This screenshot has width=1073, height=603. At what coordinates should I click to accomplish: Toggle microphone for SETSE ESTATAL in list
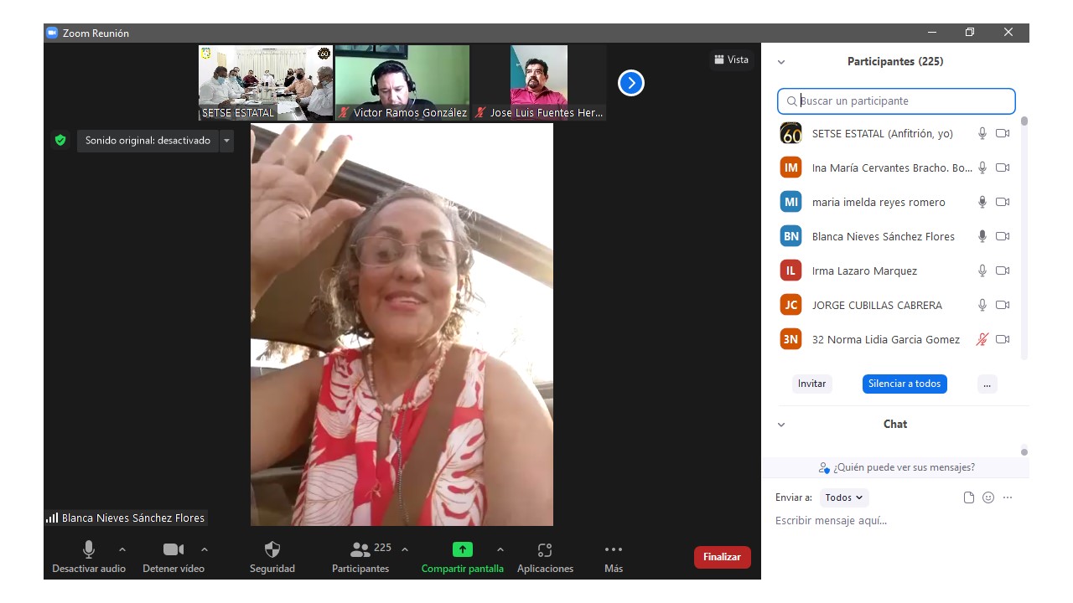982,133
